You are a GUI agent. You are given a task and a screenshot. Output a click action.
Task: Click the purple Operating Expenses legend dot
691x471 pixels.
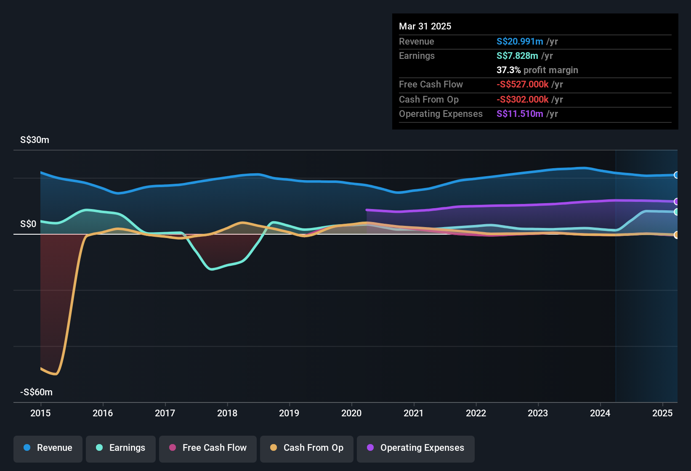coord(371,448)
